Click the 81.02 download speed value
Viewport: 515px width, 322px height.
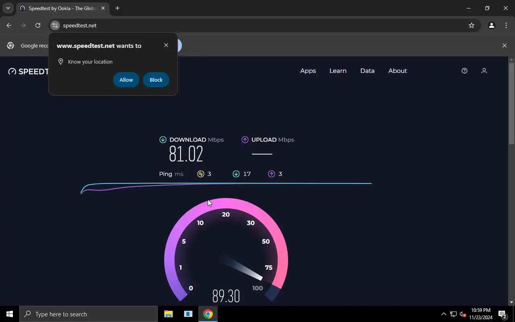click(x=186, y=154)
